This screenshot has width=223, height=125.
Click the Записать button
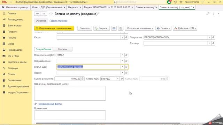(85, 28)
